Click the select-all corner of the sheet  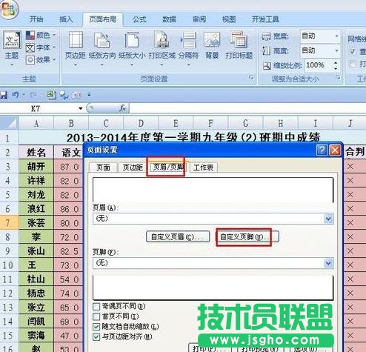point(10,123)
